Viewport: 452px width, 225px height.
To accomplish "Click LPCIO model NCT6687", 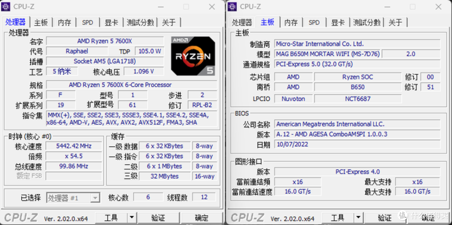I will coord(357,99).
